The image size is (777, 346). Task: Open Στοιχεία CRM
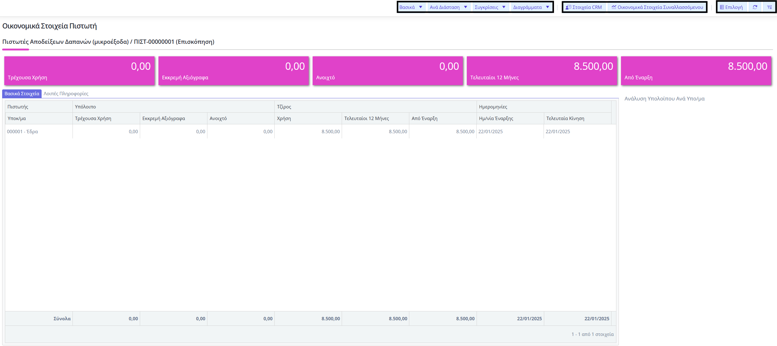pyautogui.click(x=584, y=7)
